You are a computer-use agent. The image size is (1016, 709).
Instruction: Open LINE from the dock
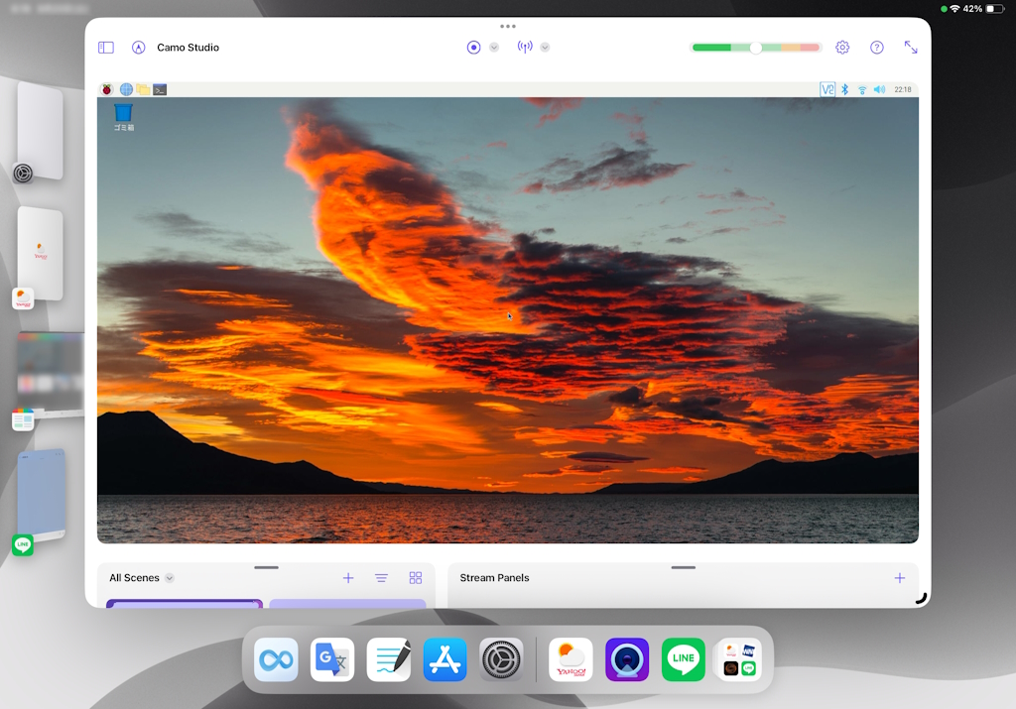pos(684,659)
